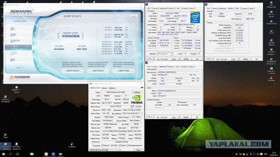Open SPD tab in CPU-Z Memory window
The height and width of the screenshot is (157, 280).
coord(237,8)
